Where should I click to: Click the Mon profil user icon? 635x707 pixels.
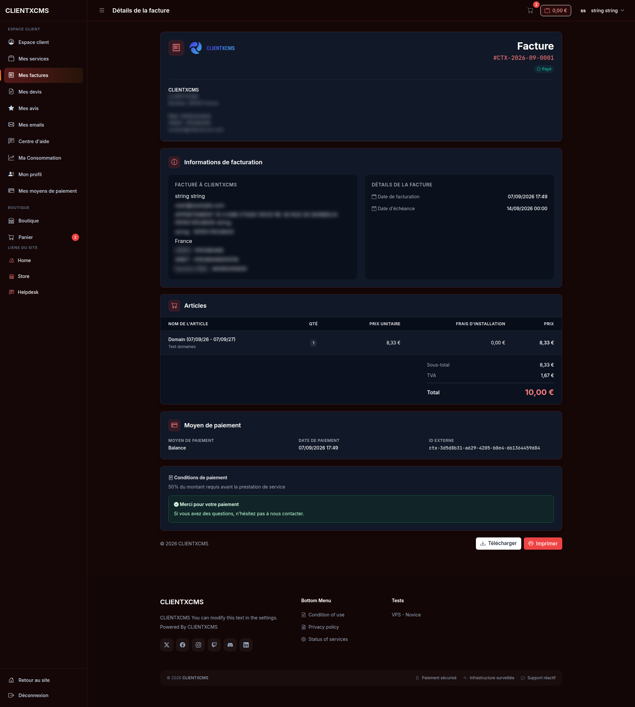(11, 174)
